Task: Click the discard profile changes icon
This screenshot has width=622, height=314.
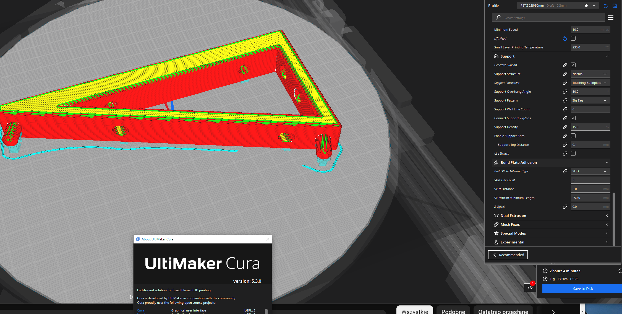Action: [605, 6]
